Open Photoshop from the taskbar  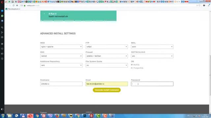click(x=85, y=116)
